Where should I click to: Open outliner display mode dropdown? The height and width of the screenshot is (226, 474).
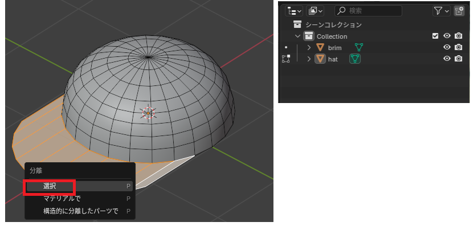click(x=294, y=11)
